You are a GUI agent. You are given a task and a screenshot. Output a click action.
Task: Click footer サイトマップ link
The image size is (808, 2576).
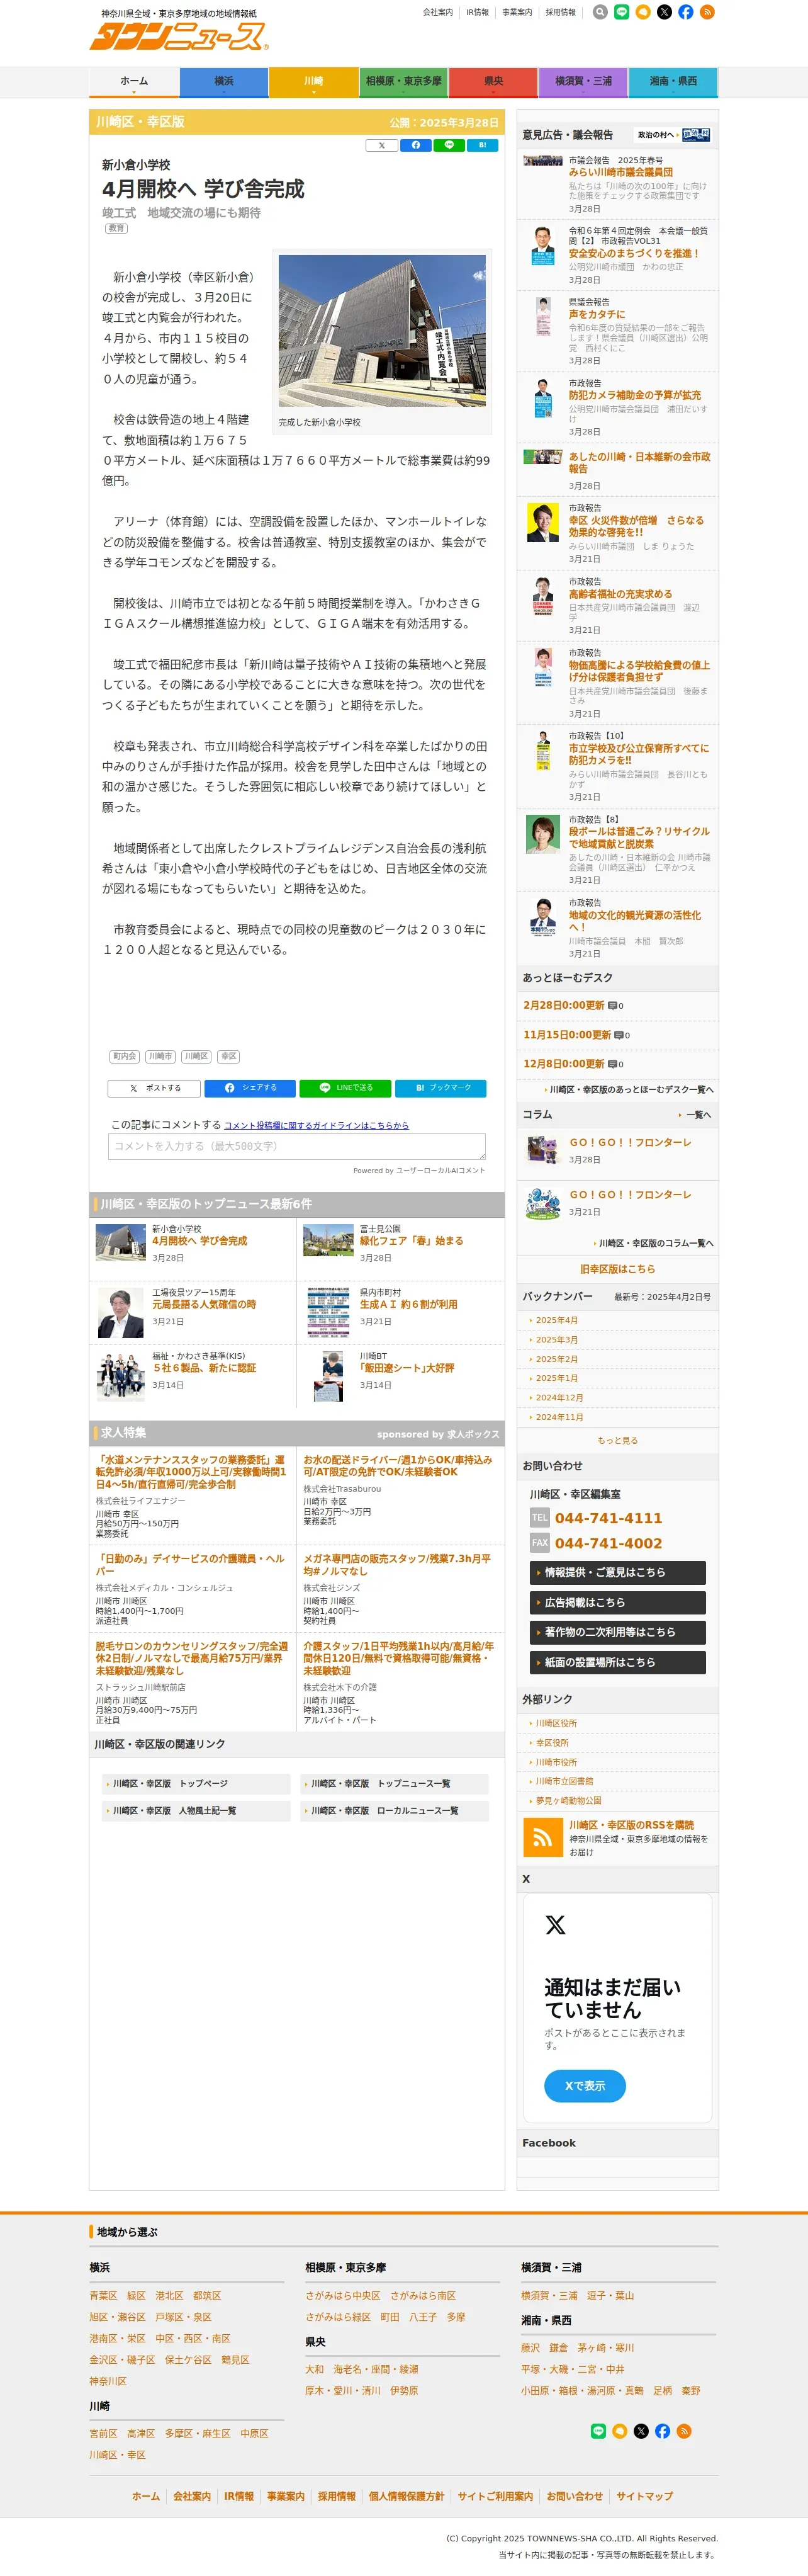(644, 2497)
